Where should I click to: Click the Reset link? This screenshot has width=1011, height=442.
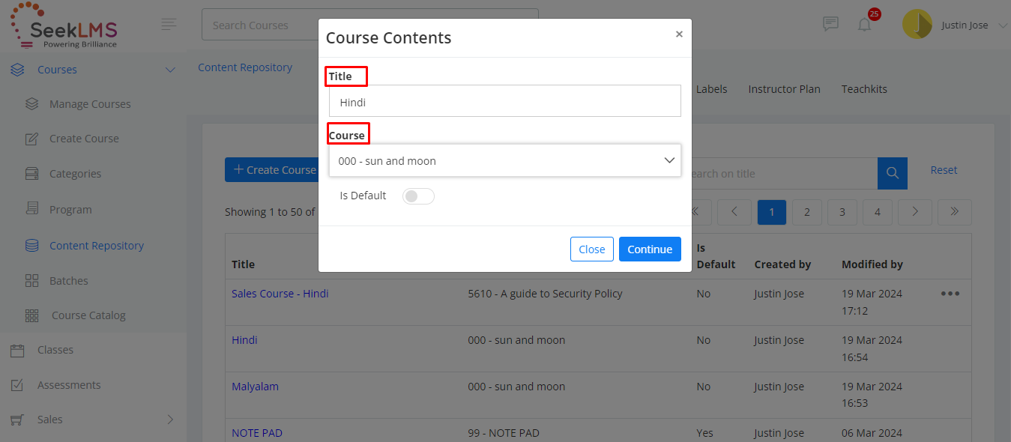click(944, 170)
